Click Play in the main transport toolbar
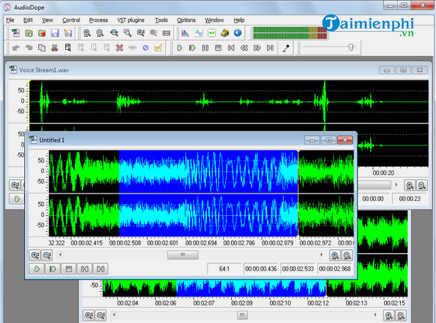 (179, 48)
